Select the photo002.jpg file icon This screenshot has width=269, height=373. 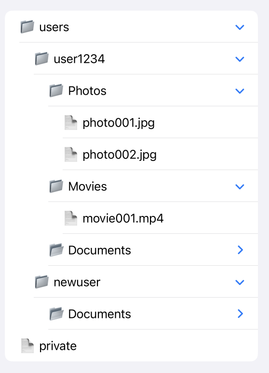coord(71,155)
